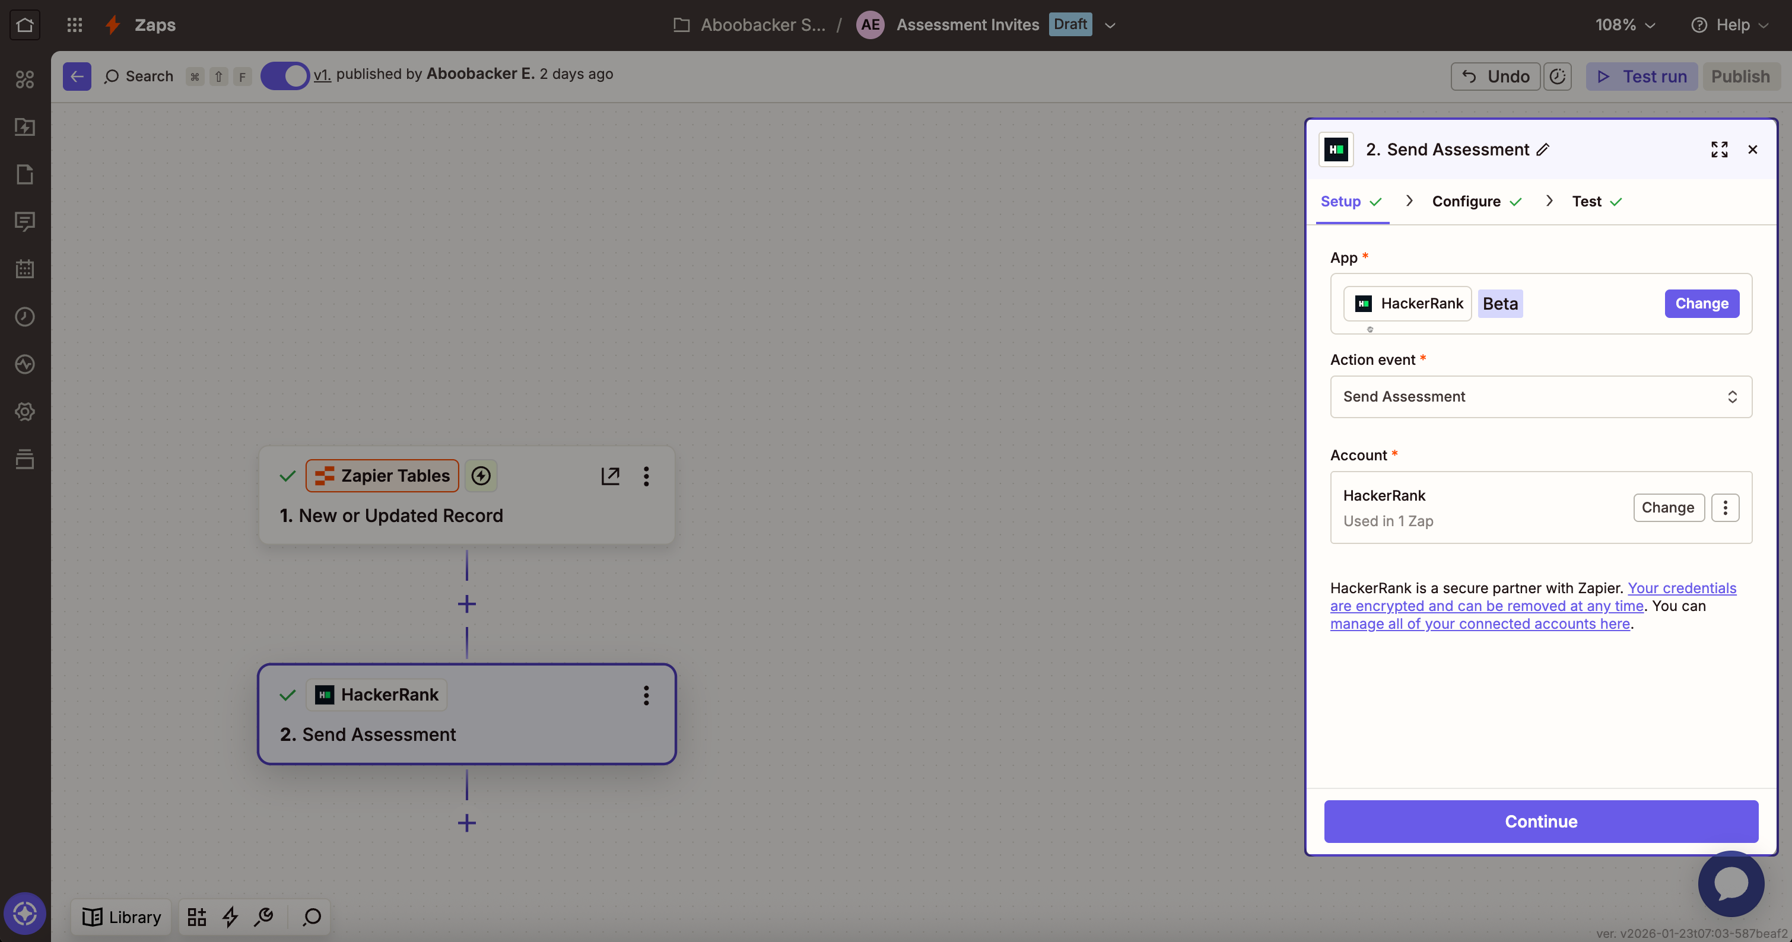Open Zap history clock icon in sidebar
Image resolution: width=1792 pixels, height=942 pixels.
pyautogui.click(x=25, y=316)
